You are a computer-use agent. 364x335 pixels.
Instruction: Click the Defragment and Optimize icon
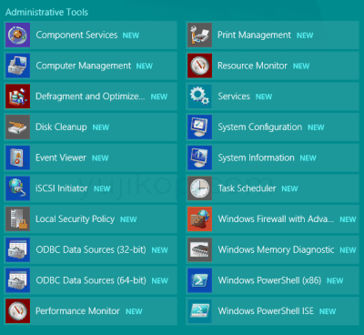point(17,96)
